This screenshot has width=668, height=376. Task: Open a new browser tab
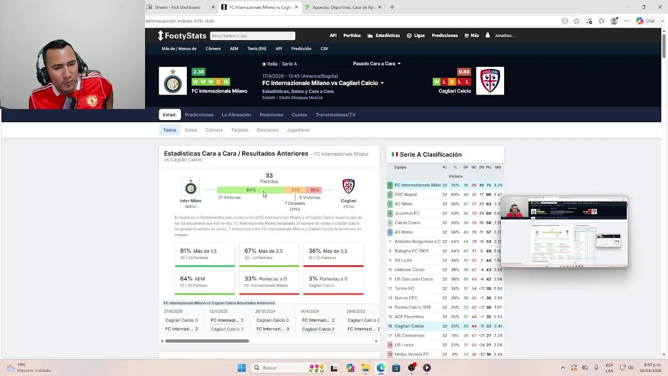pos(392,7)
